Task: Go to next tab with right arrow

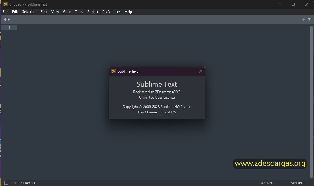Action: [x=9, y=19]
